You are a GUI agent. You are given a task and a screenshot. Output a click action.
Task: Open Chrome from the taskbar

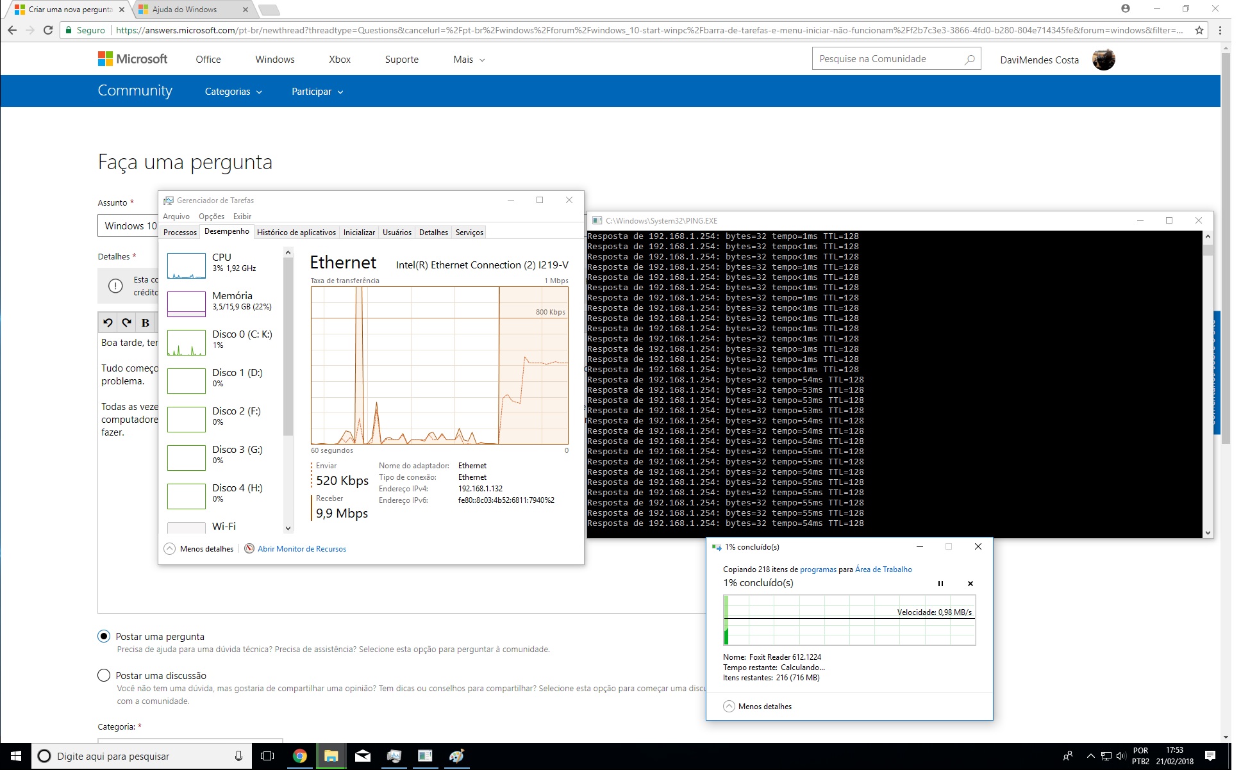tap(299, 756)
